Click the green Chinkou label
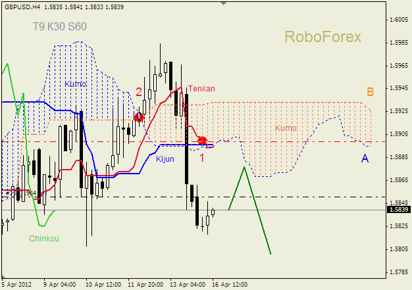The height and width of the screenshot is (290, 412). [x=44, y=239]
